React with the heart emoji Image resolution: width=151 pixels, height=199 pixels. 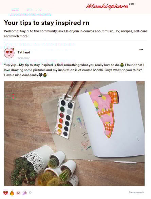5,193
